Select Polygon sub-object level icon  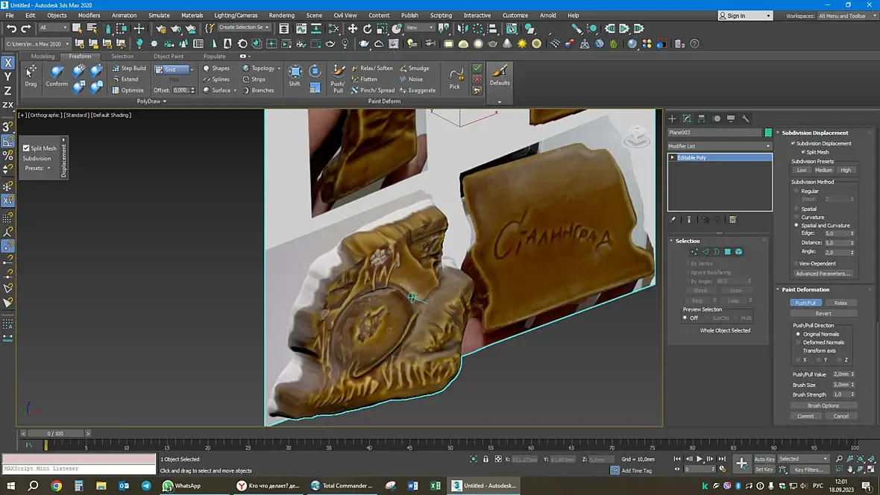(728, 252)
